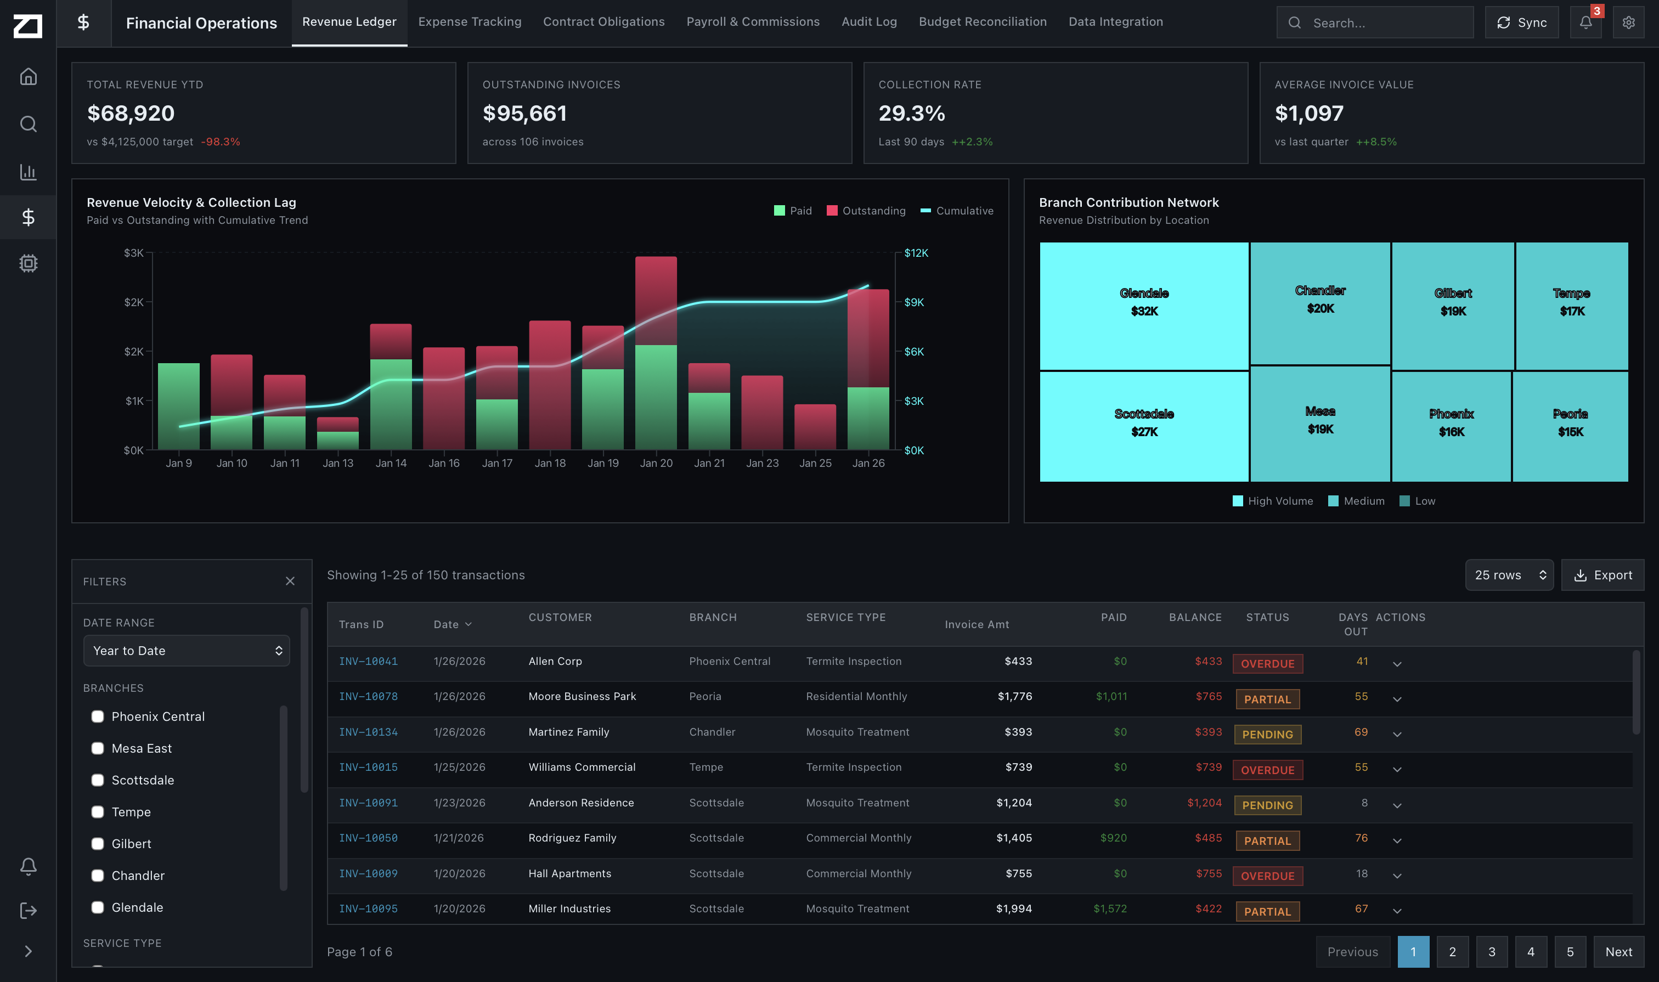Open the Home icon in the sidebar

pyautogui.click(x=29, y=76)
